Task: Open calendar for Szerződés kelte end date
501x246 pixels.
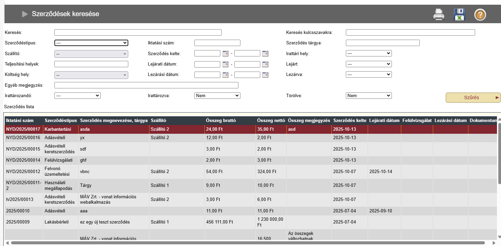Action: [x=265, y=53]
